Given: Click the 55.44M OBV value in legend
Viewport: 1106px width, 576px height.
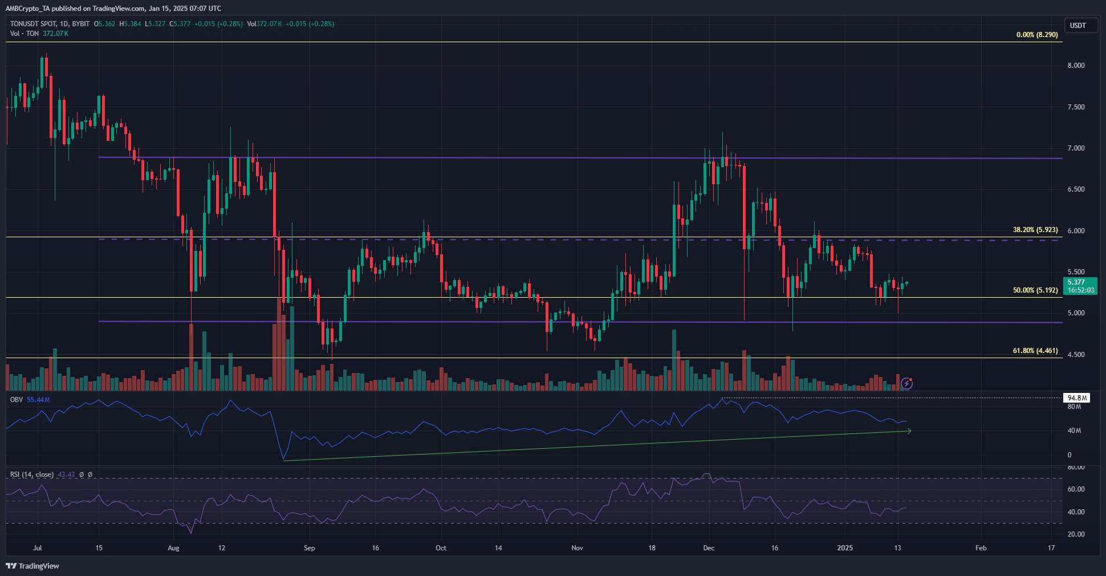Looking at the screenshot, I should (x=38, y=400).
